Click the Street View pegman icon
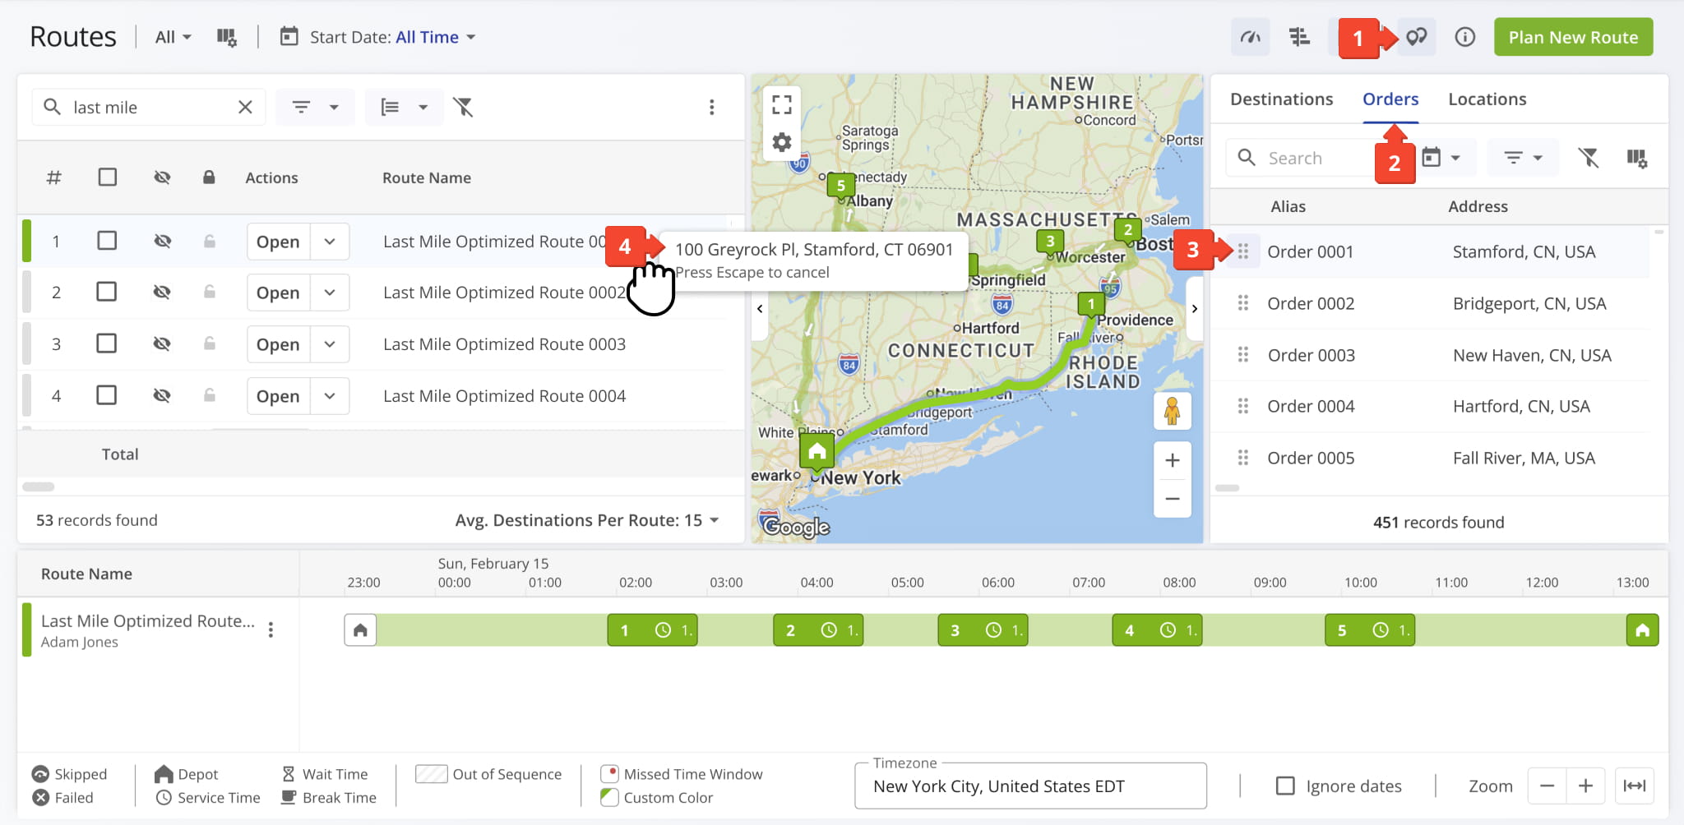Screen dimensions: 1684x825 pos(1172,411)
